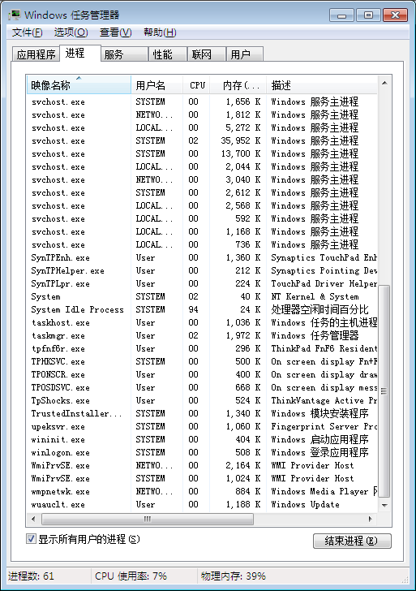Select the taskmgr.exe process
The width and height of the screenshot is (416, 591).
(202, 335)
